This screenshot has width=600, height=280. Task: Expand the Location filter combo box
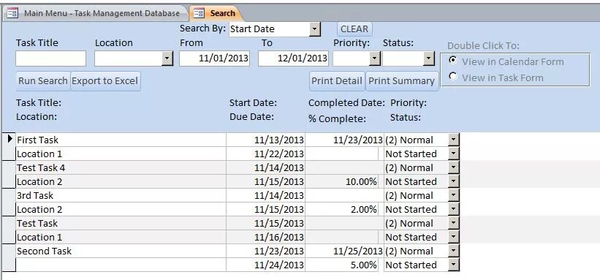pyautogui.click(x=167, y=58)
